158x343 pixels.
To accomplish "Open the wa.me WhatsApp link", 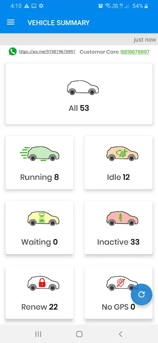I will 47,51.
